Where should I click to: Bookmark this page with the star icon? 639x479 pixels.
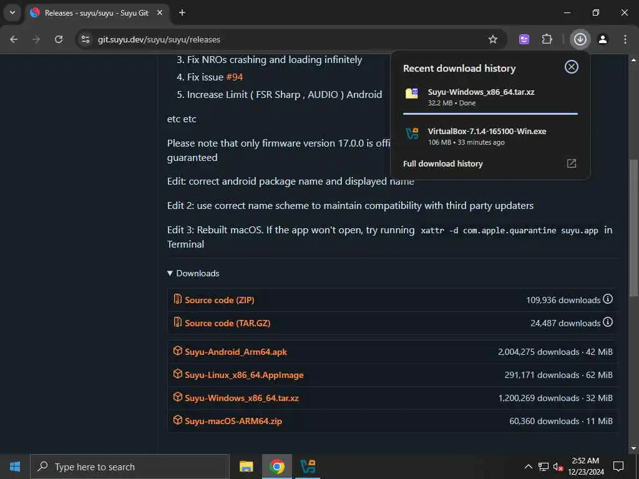tap(493, 39)
